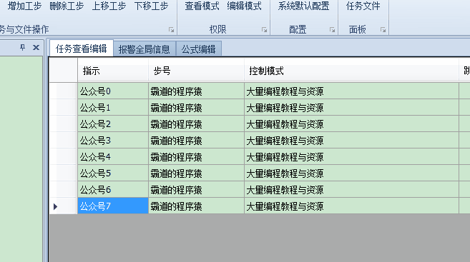Image resolution: width=470 pixels, height=262 pixels.
Task: Close the left side panel
Action: pyautogui.click(x=36, y=47)
